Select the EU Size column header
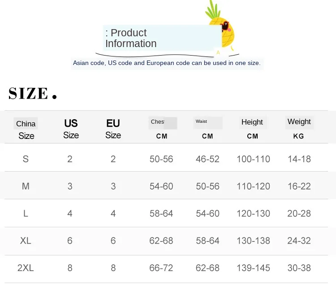Screen dimensions: 336x289 (x=113, y=129)
